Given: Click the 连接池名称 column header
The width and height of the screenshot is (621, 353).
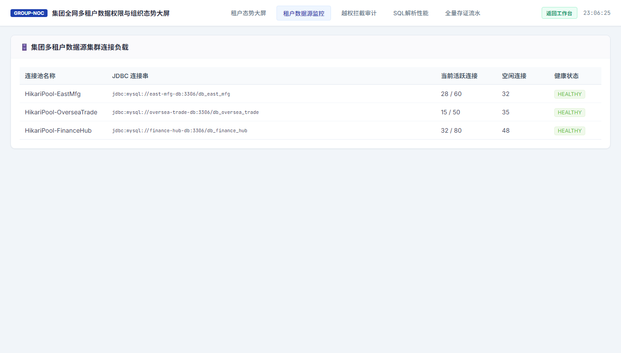Looking at the screenshot, I should 40,76.
